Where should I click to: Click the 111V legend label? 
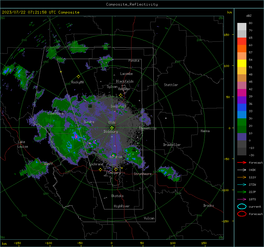(x=252, y=177)
